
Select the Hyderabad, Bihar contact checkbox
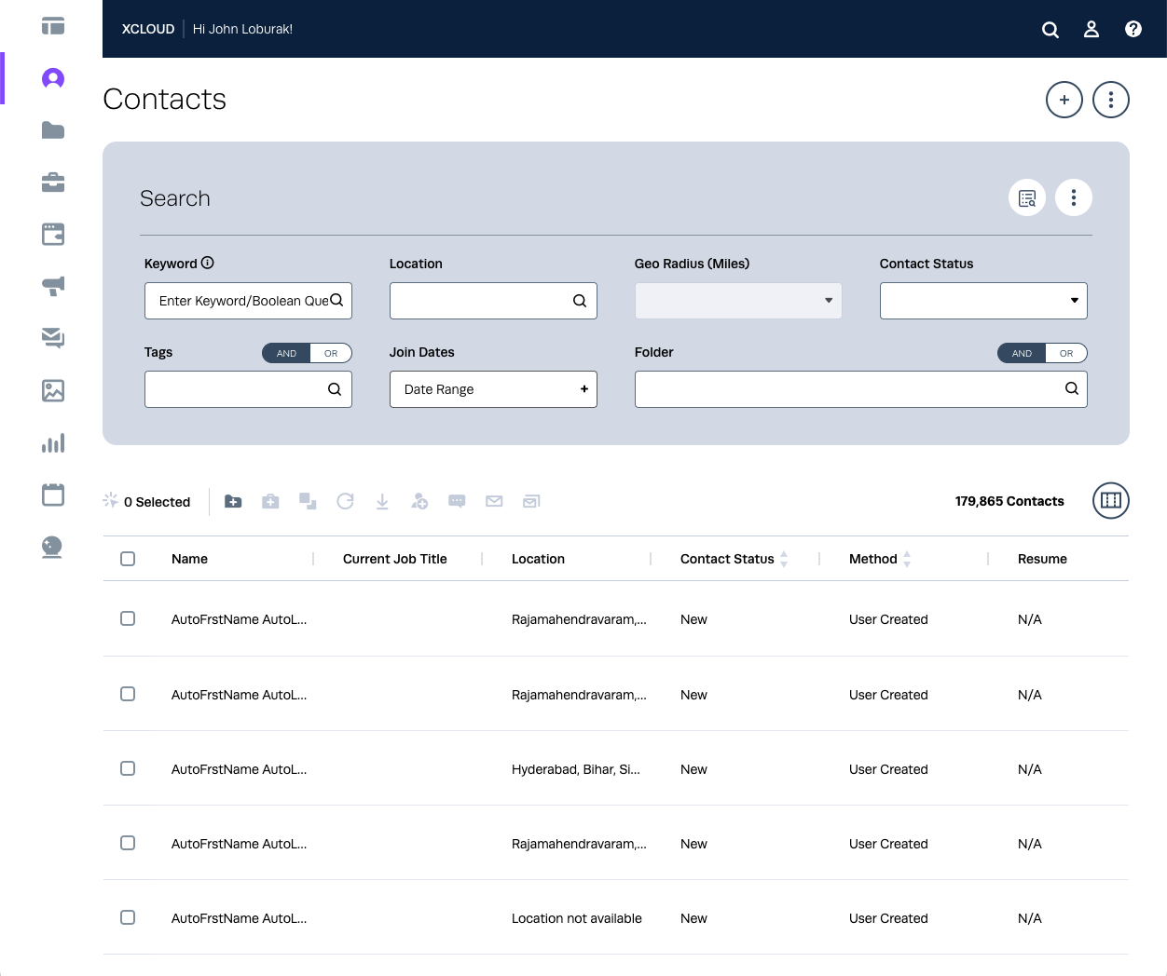tap(128, 768)
